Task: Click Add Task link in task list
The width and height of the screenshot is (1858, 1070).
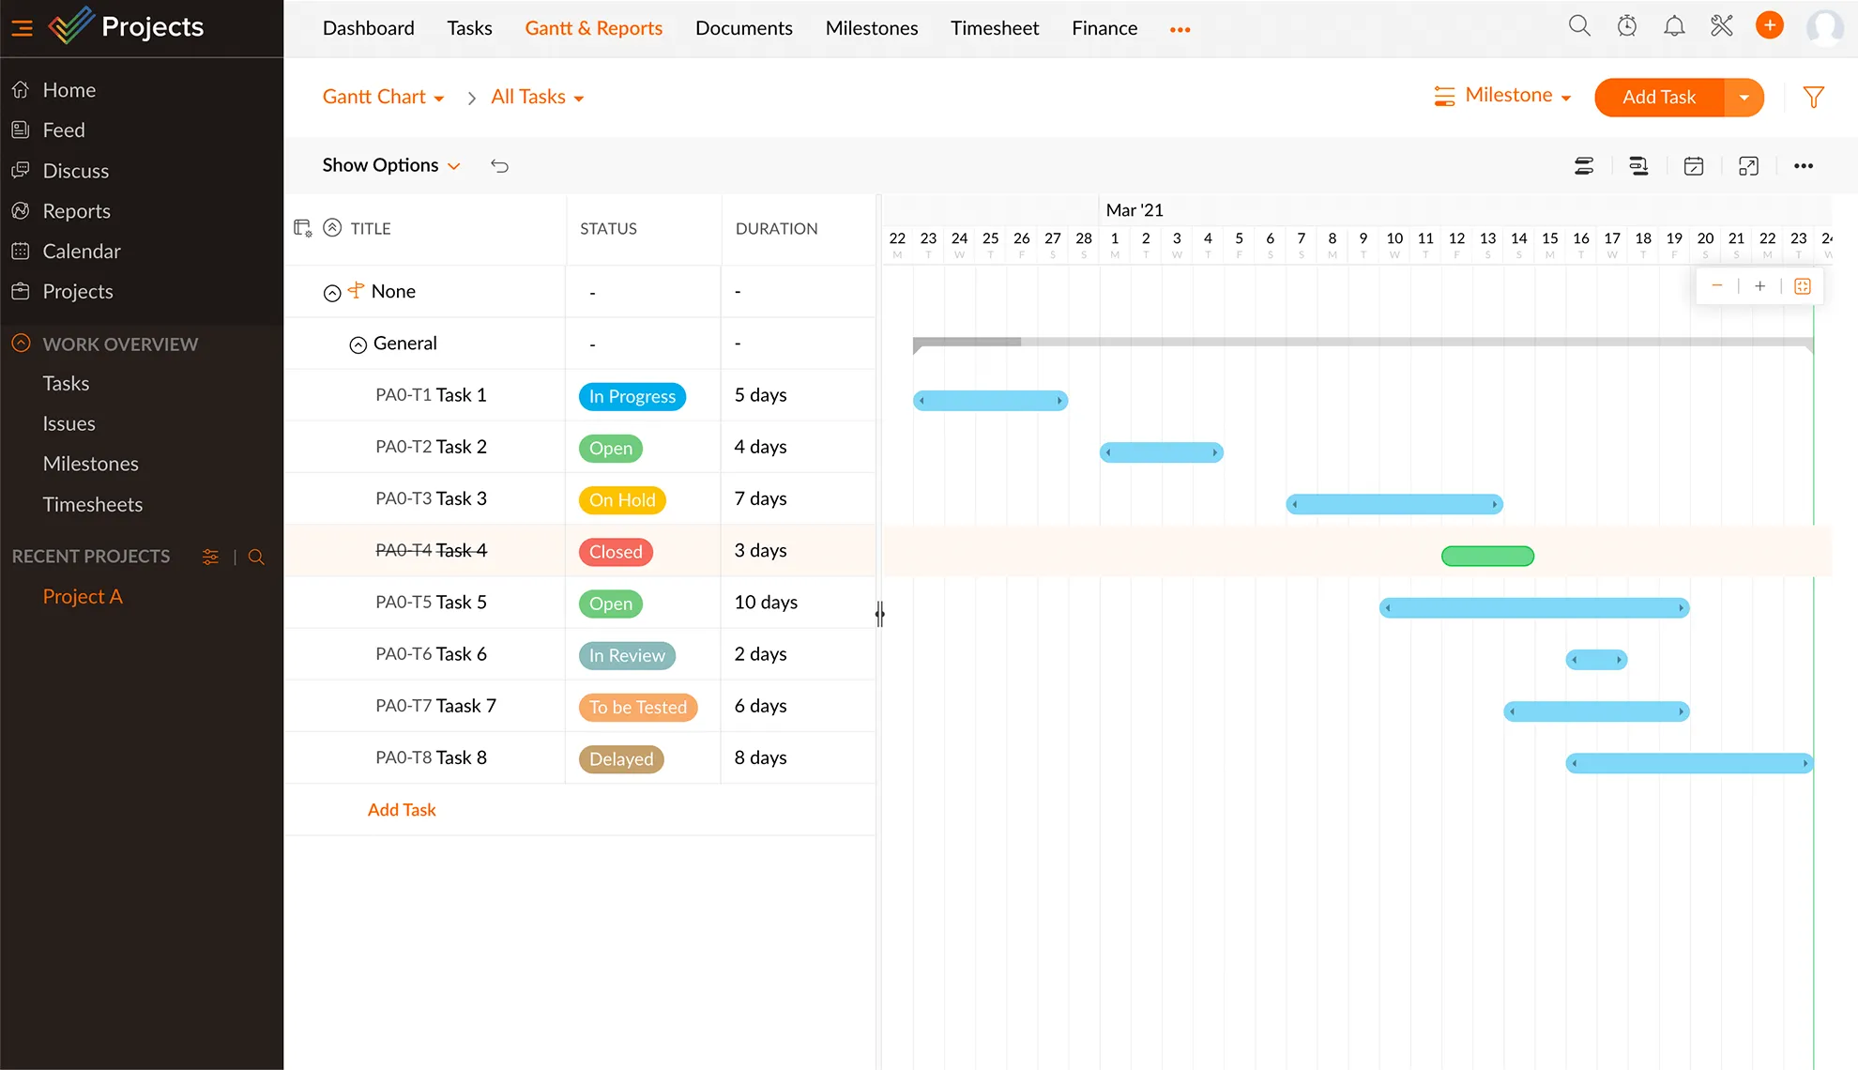Action: 402,808
